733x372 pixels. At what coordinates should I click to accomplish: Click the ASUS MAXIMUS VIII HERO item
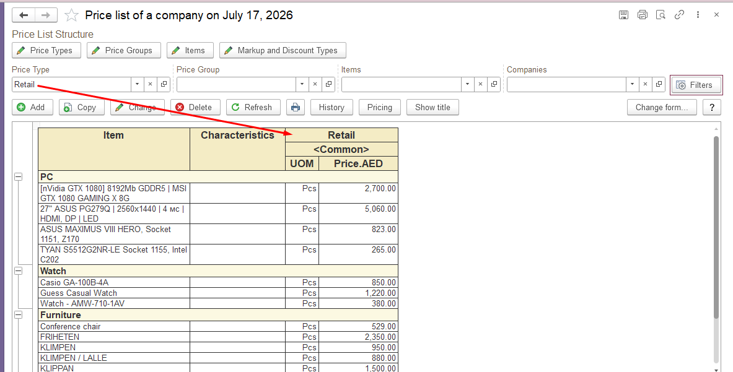(x=114, y=235)
